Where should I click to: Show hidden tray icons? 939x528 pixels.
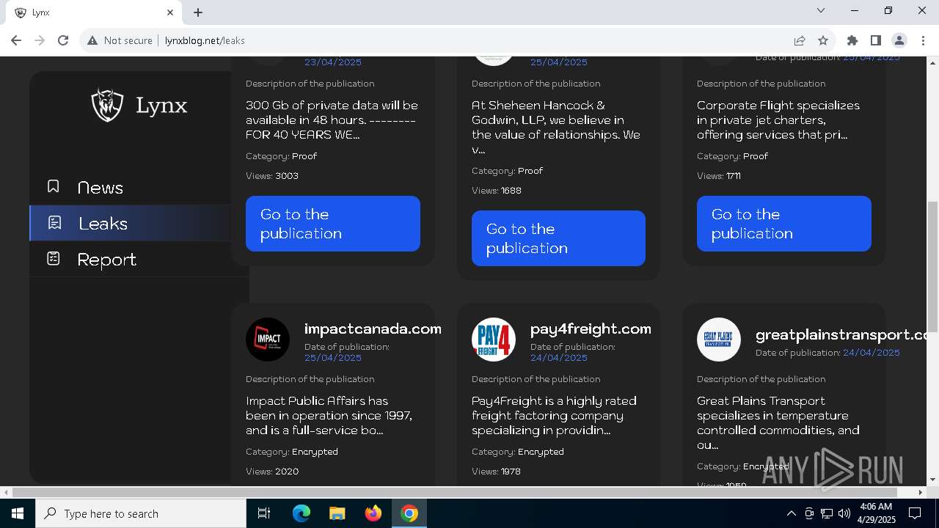point(791,513)
